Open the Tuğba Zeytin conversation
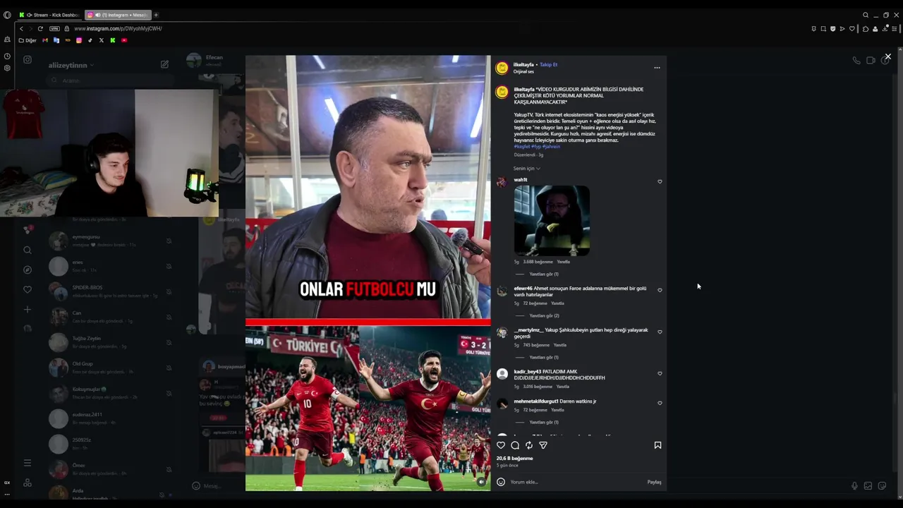903x508 pixels. coord(111,342)
